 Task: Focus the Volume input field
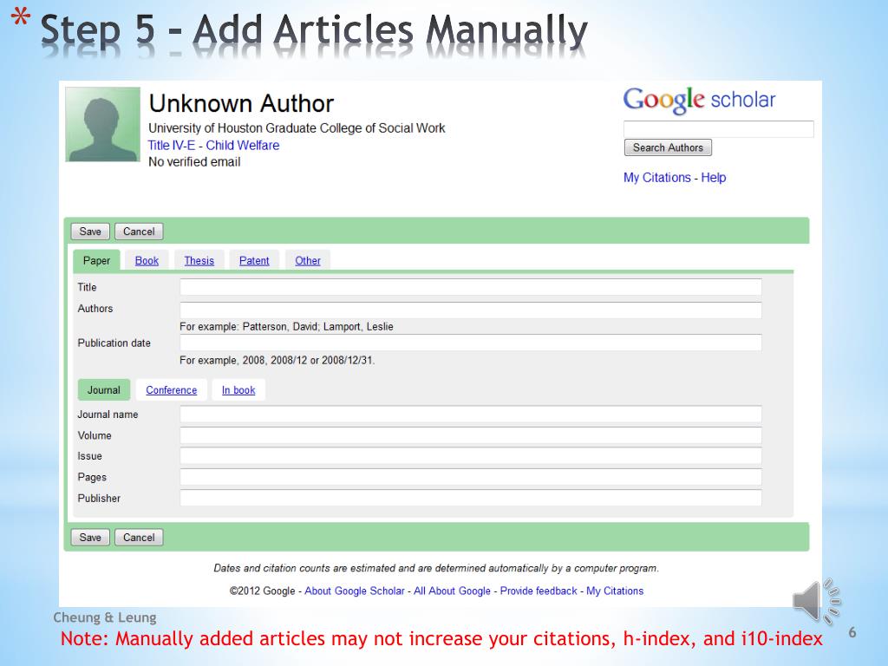[x=471, y=435]
